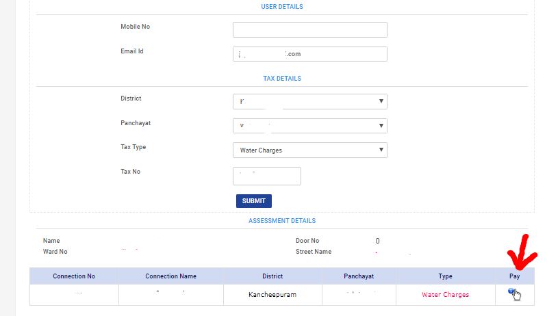The width and height of the screenshot is (547, 316).
Task: Focus the Email Id text field
Action: (x=309, y=54)
